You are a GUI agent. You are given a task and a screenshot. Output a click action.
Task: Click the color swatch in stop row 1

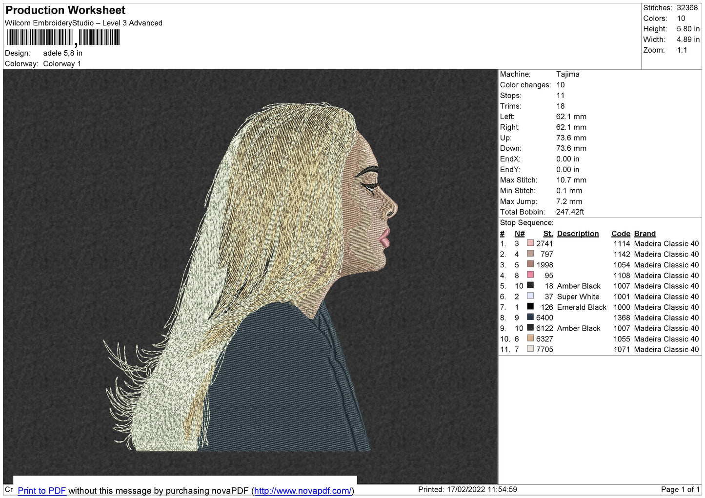click(530, 243)
